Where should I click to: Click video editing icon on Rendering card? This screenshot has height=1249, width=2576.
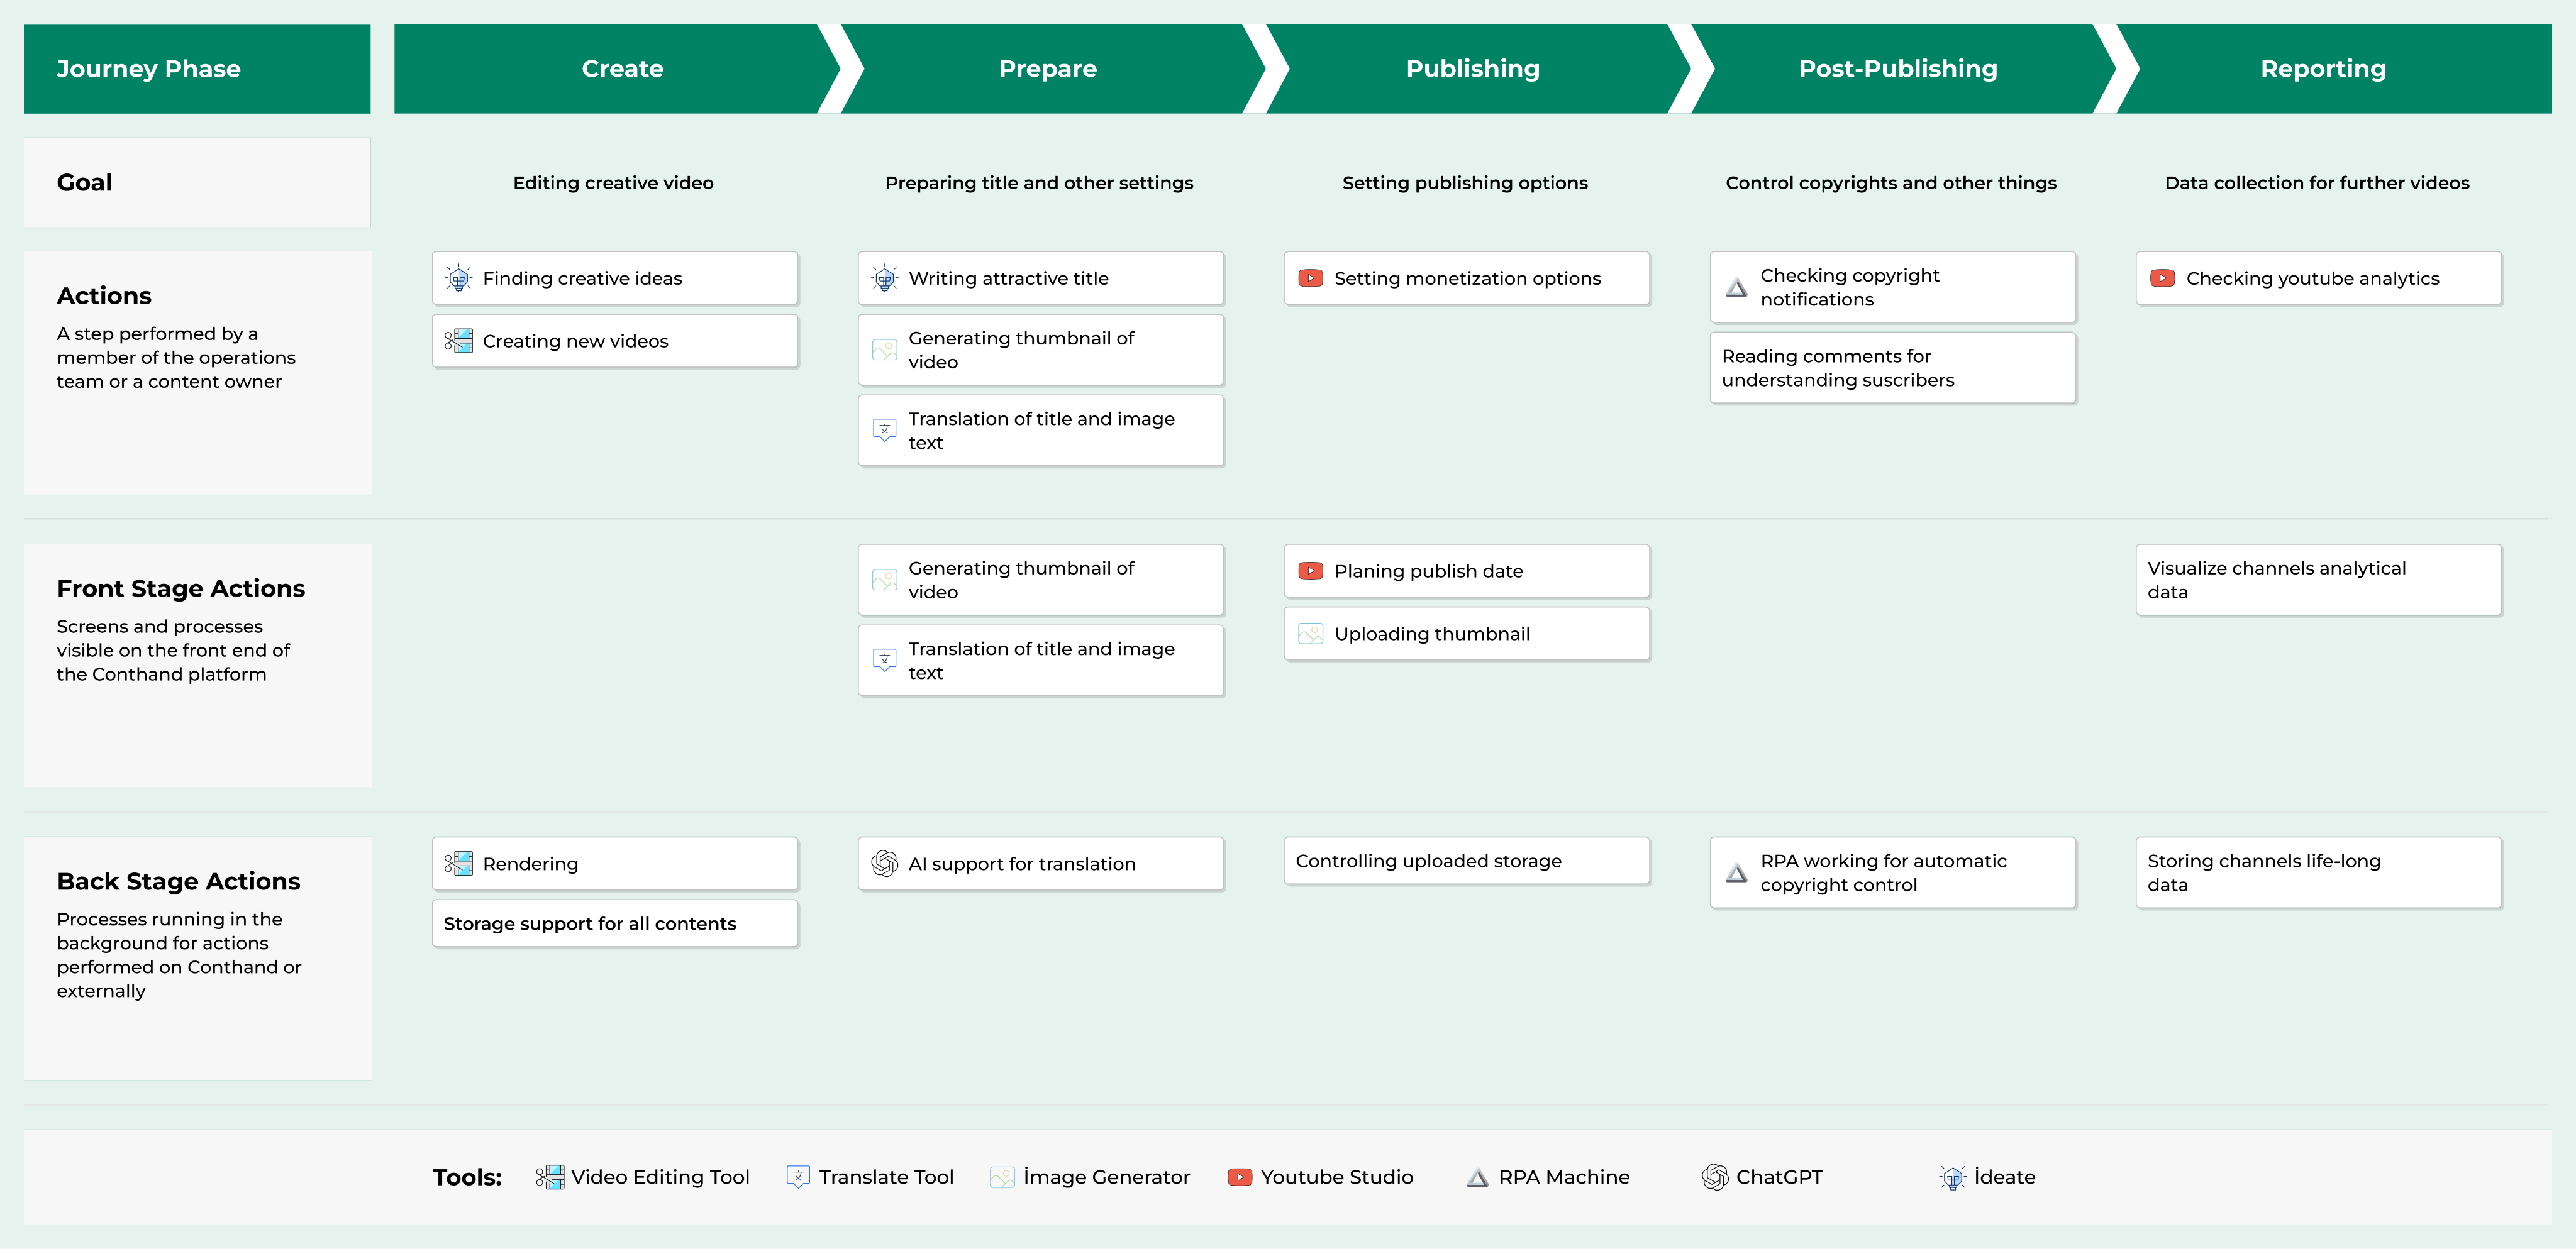pos(458,863)
